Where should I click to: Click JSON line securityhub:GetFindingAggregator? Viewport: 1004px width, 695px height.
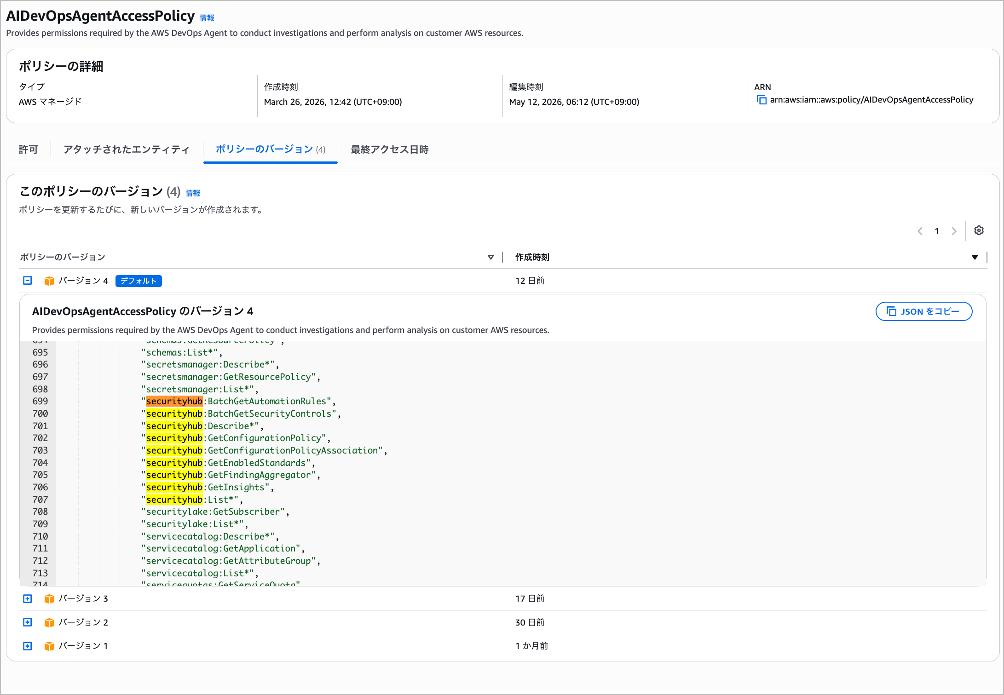[x=231, y=475]
